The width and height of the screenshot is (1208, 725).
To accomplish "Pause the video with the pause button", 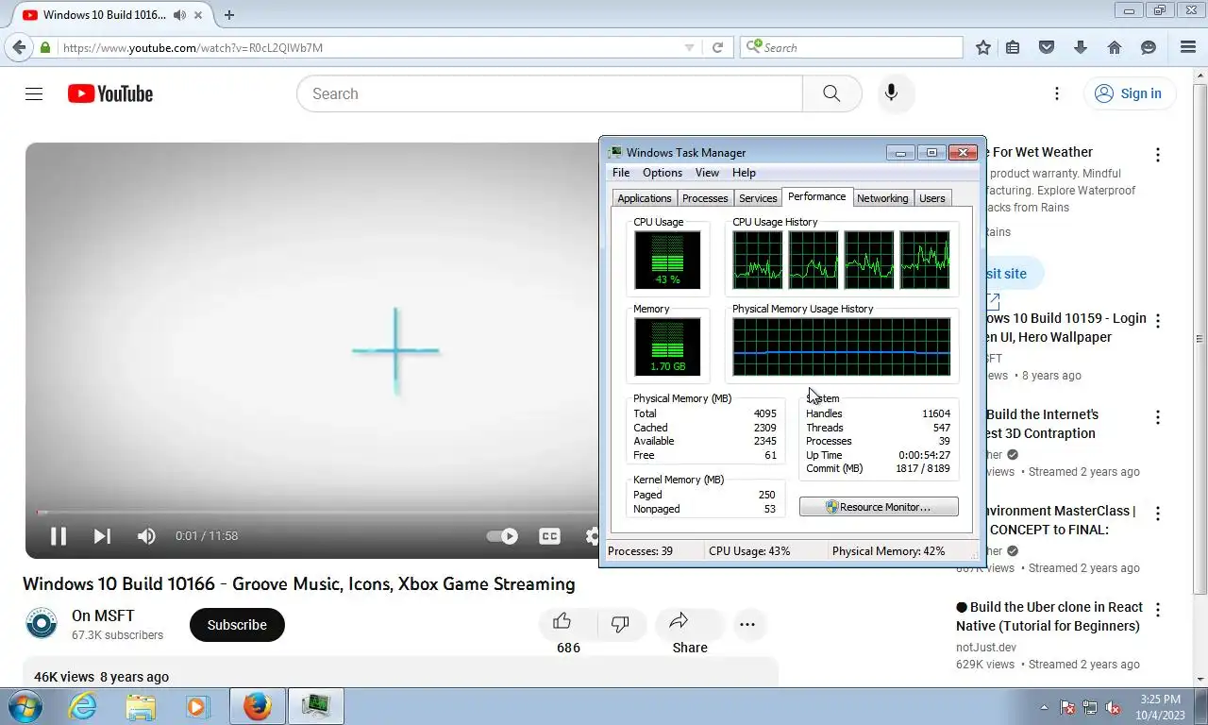I will click(x=59, y=536).
